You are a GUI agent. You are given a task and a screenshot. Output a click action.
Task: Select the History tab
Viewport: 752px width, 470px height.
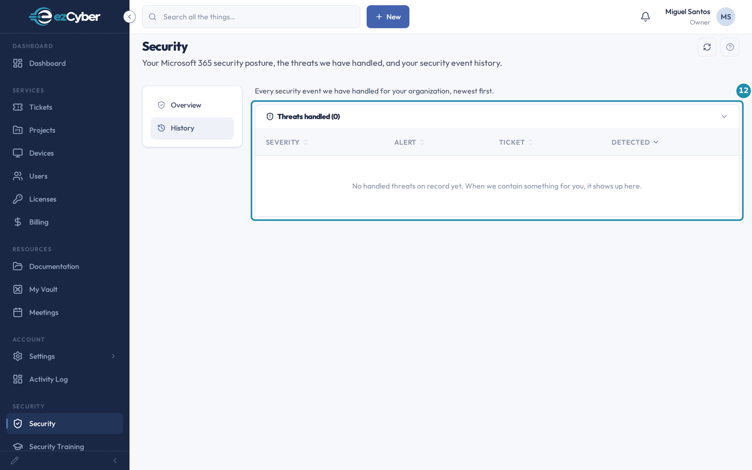[192, 128]
